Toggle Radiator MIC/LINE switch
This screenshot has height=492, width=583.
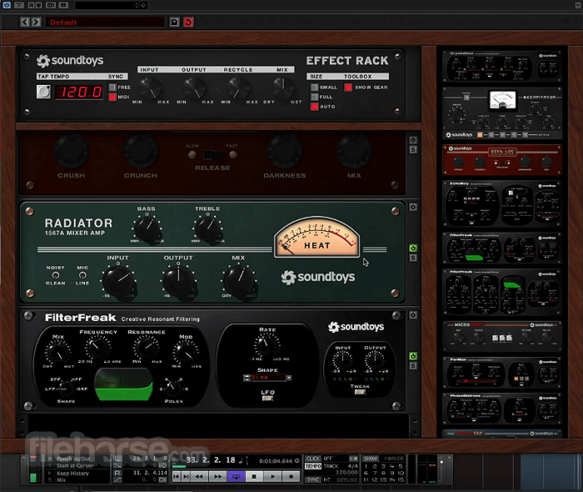coord(82,275)
